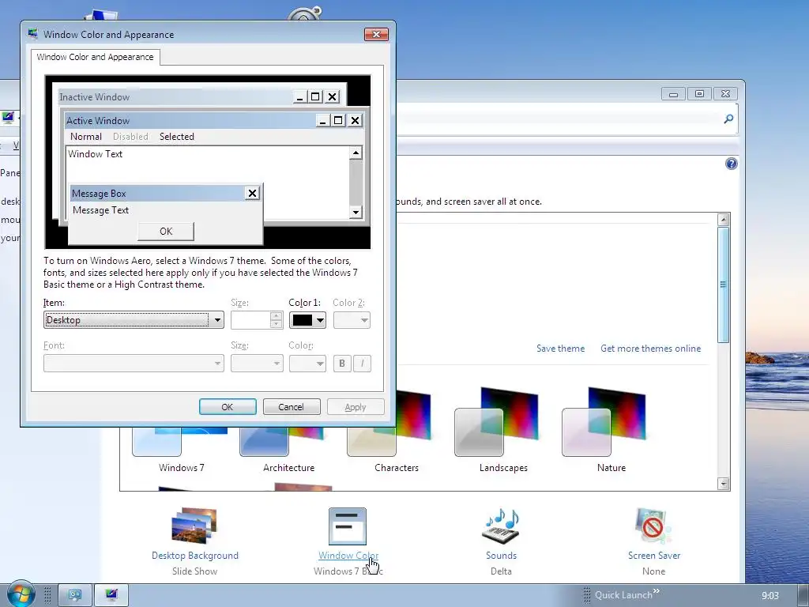Open the Screen Saver icon
The image size is (809, 607).
(653, 526)
